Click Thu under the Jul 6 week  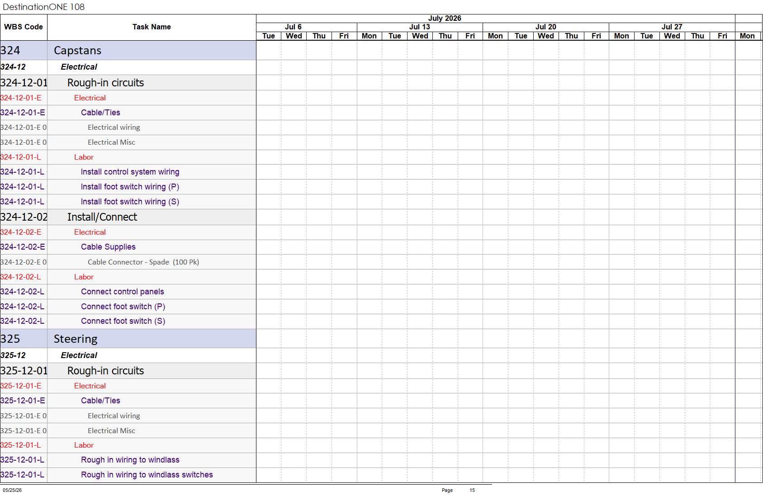[319, 36]
